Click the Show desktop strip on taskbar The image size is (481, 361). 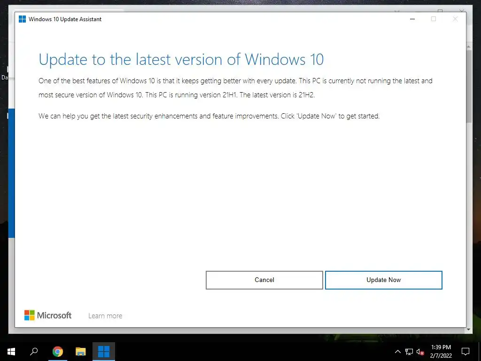click(x=480, y=352)
